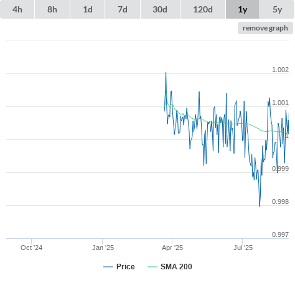This screenshot has width=295, height=283.
Task: Click the remove graph button
Action: click(x=265, y=28)
